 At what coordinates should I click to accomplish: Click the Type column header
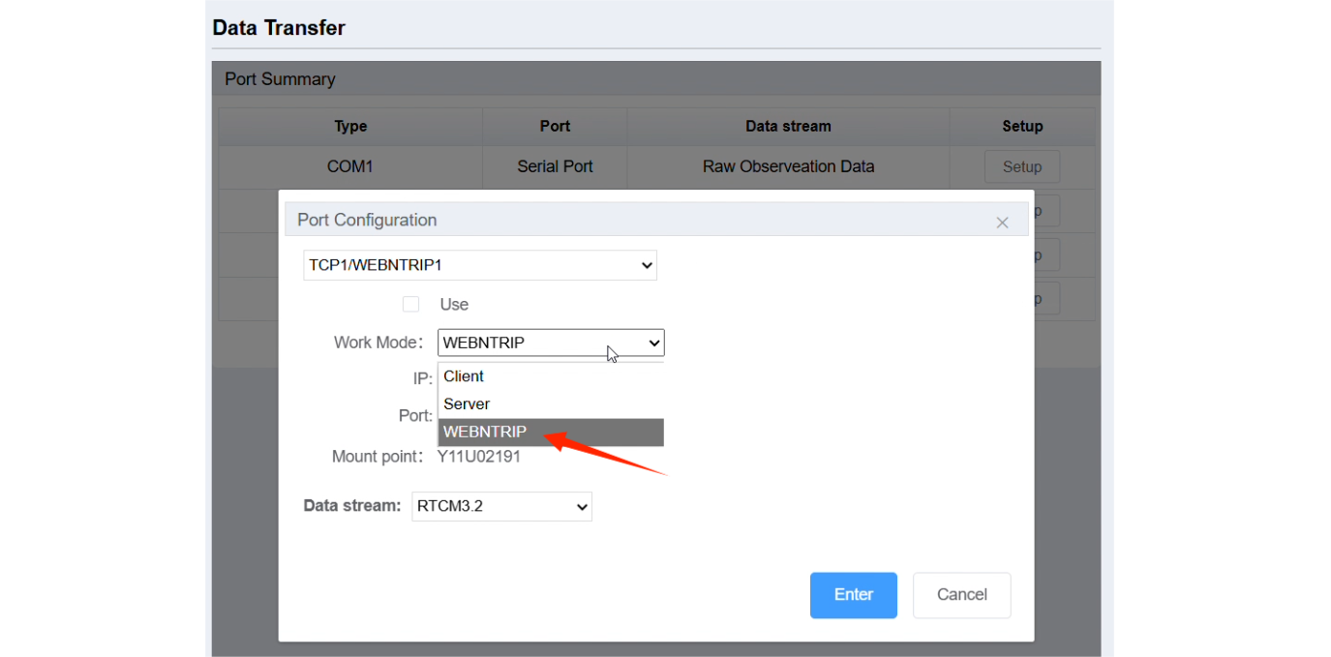click(x=350, y=126)
